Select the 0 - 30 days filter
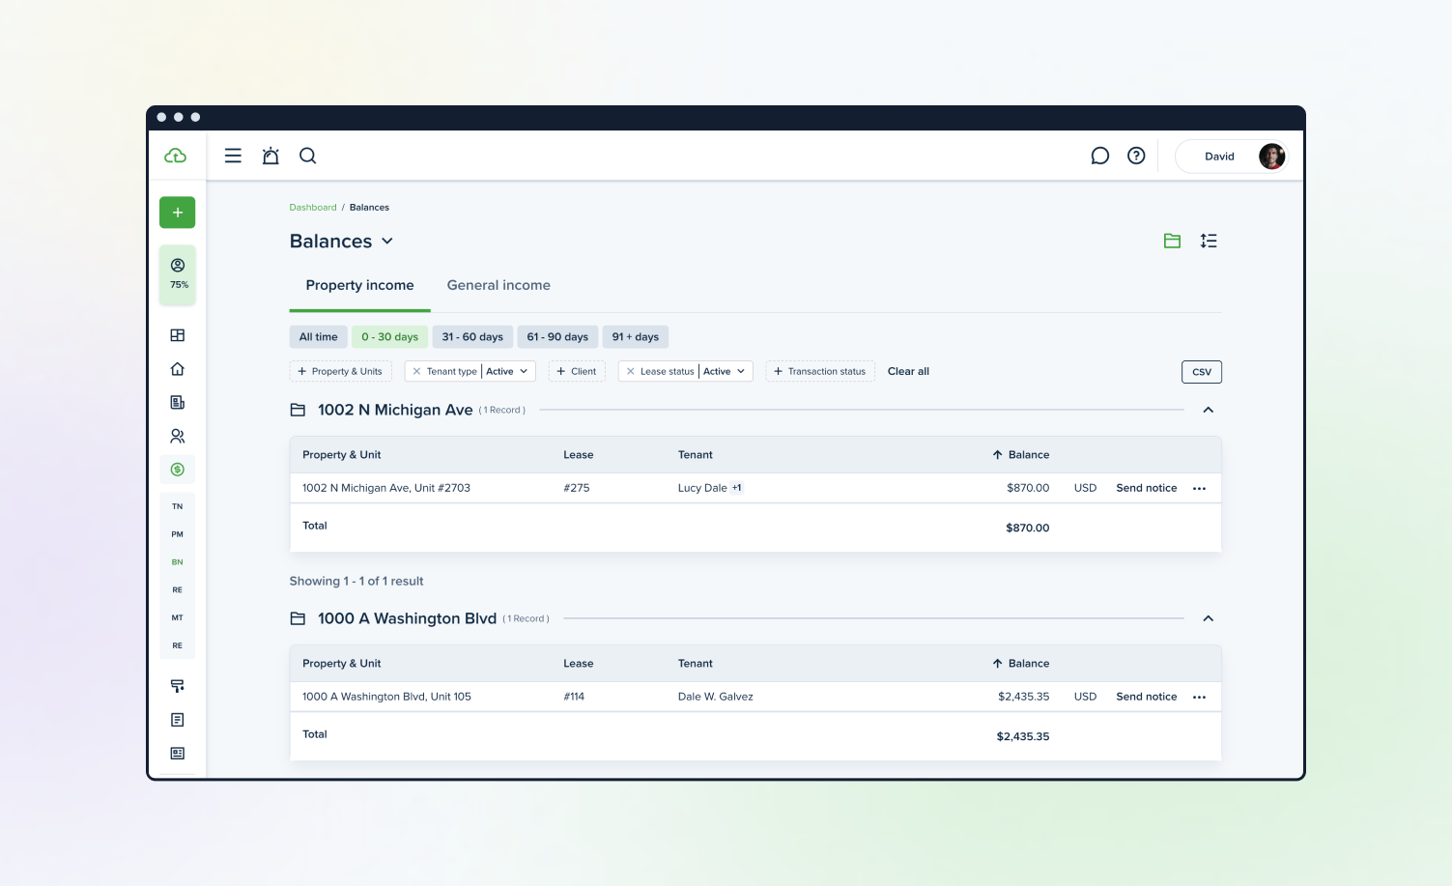The image size is (1452, 886). tap(389, 337)
